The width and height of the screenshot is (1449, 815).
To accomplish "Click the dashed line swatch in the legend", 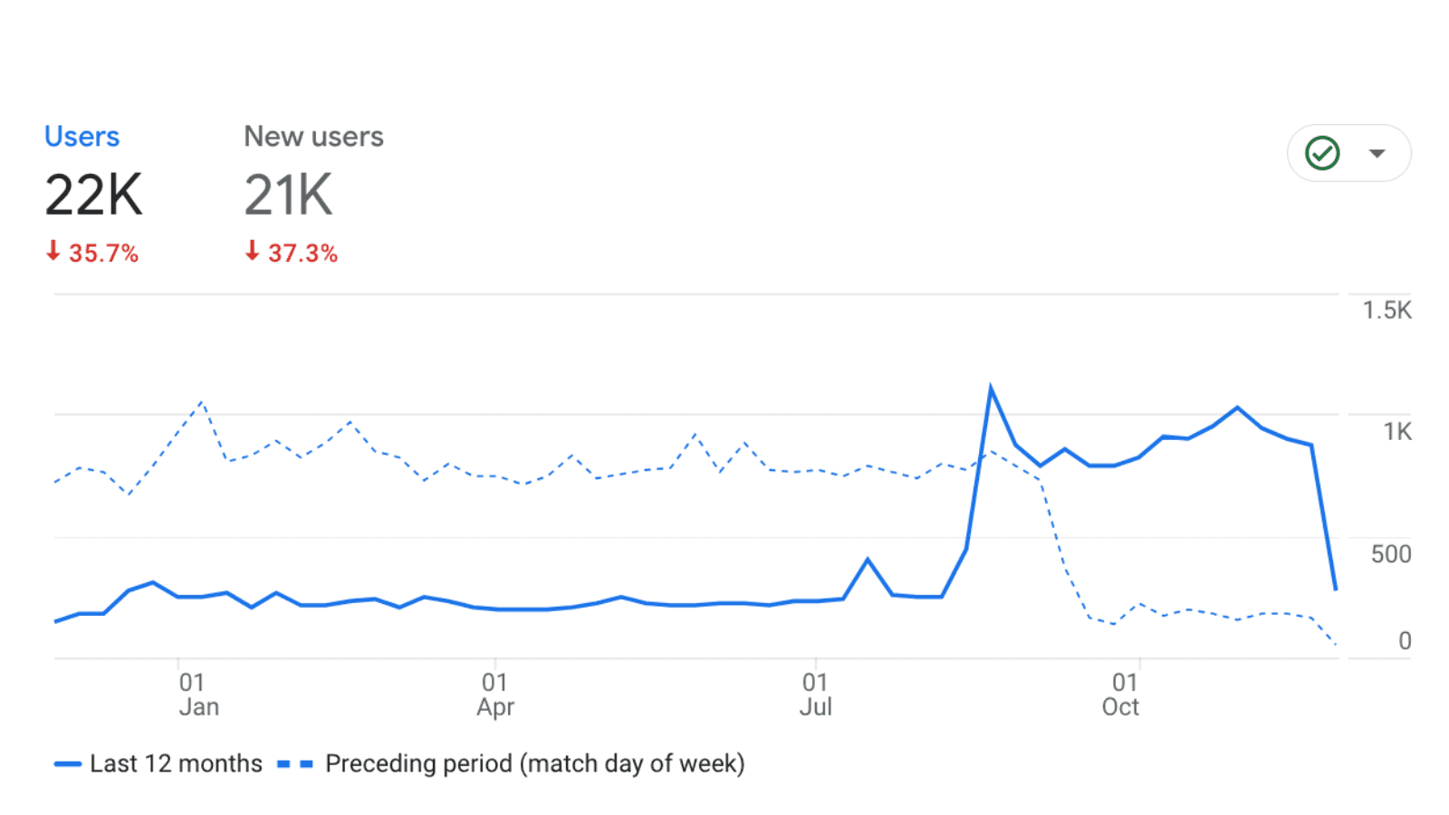I will (295, 764).
